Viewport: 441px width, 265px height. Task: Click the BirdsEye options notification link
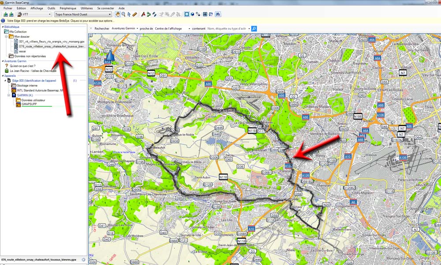coord(60,21)
